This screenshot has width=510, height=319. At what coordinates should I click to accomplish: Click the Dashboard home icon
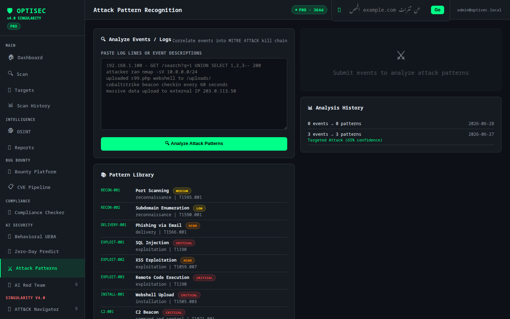pyautogui.click(x=11, y=57)
